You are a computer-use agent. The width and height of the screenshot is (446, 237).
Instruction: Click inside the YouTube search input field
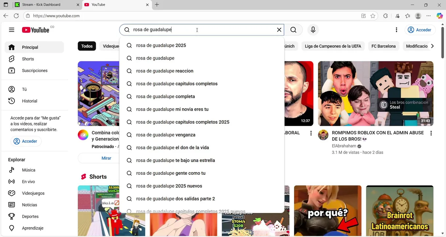(202, 30)
